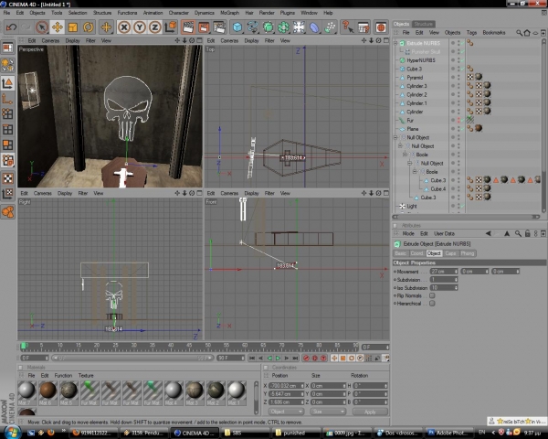Toggle the world coordinate system icon
The height and width of the screenshot is (439, 548).
pos(171,27)
